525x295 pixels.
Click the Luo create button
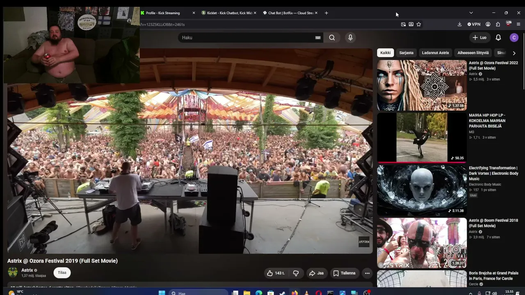(479, 38)
